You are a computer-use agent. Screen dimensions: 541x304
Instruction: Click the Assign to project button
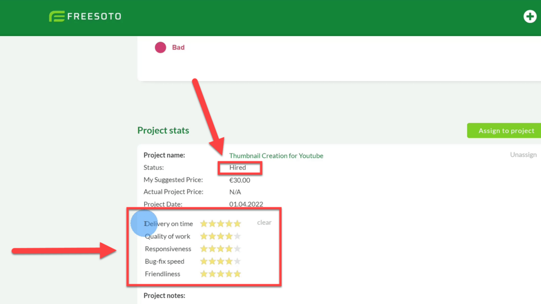click(504, 131)
